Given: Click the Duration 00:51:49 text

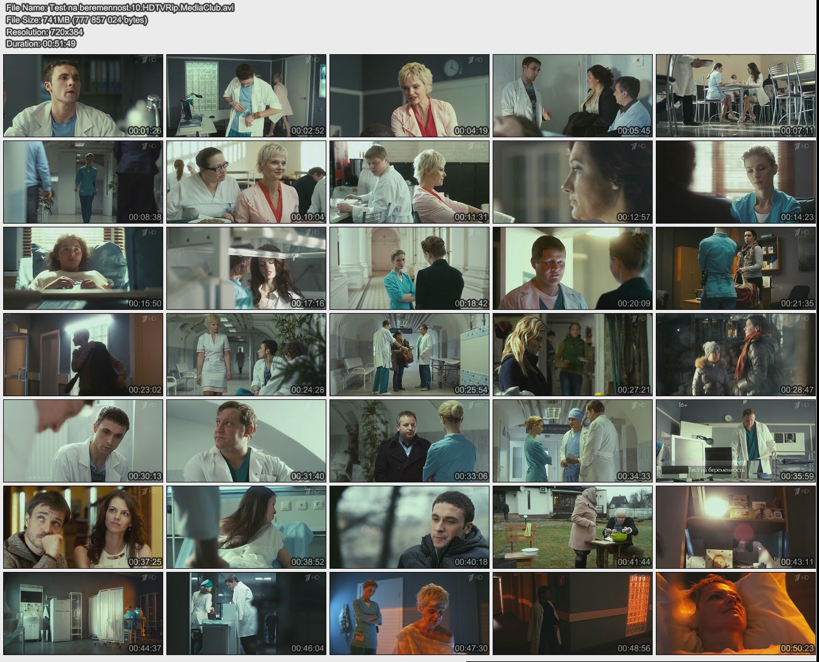Looking at the screenshot, I should tap(41, 43).
